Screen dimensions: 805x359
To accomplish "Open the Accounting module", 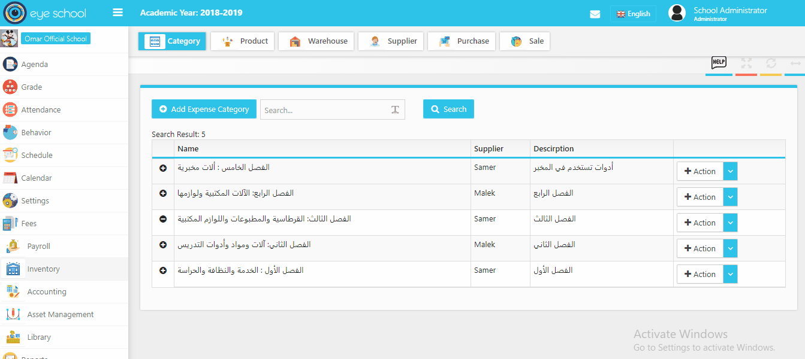I will (64, 292).
